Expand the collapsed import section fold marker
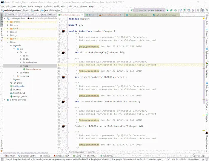This screenshot has height=161, width=209. tap(67, 25)
